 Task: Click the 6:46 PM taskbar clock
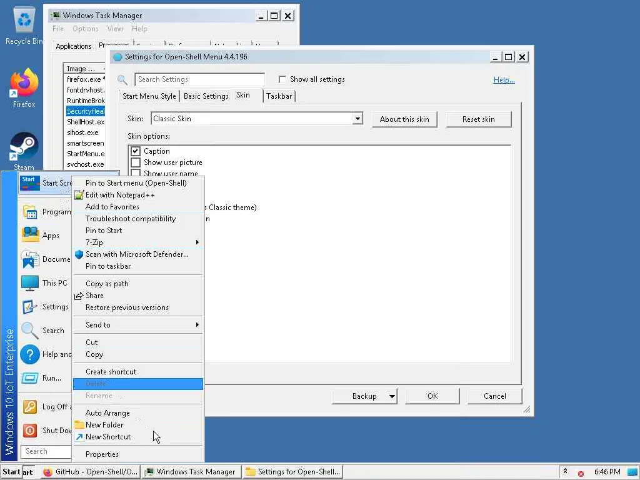point(607,472)
